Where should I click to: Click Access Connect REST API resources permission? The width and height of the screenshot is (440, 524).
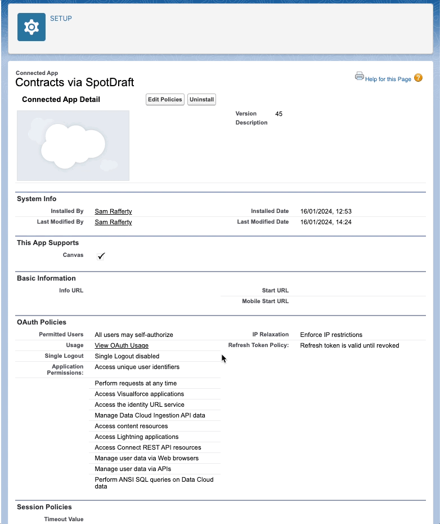148,447
